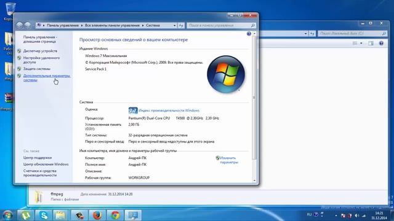
Task: Open Windows Update link in sidebar
Action: [x=46, y=165]
